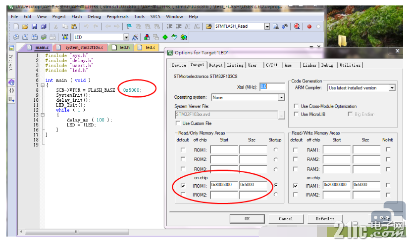Viewport: 410px width, 242px height.
Task: Click the Translate file icon
Action: (x=16, y=37)
